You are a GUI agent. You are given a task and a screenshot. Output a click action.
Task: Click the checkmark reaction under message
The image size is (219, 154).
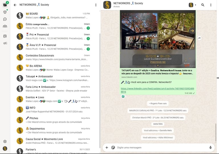[123, 96]
